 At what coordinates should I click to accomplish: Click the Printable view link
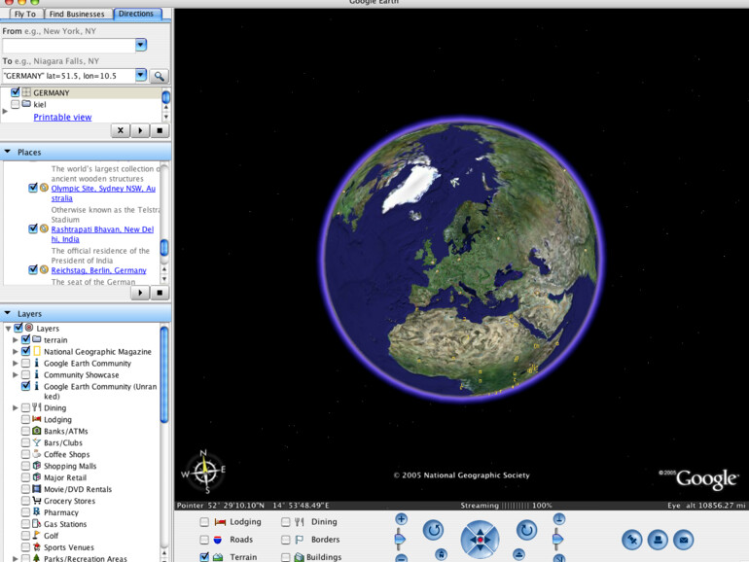click(62, 118)
